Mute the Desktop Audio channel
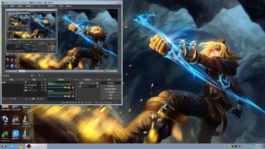Viewport: 265px width, 149px height. 69,96
